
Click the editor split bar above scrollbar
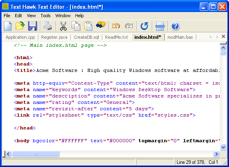coord(223,43)
